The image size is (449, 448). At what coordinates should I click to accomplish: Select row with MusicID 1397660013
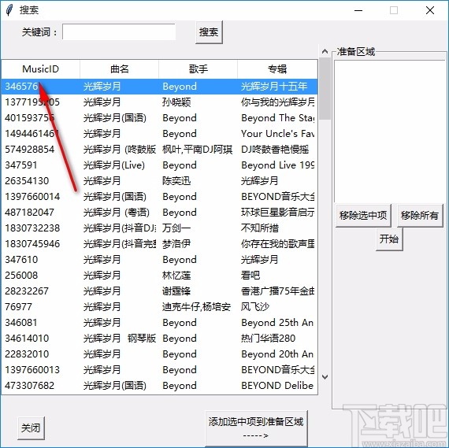coord(159,370)
